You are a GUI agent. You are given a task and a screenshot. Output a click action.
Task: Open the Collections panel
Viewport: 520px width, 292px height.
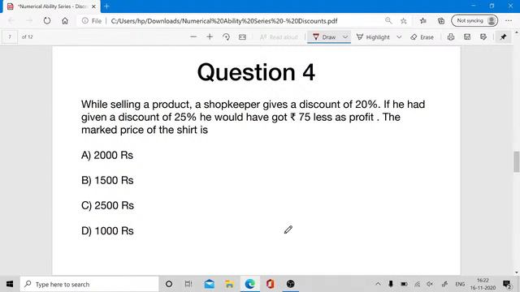[x=441, y=21]
